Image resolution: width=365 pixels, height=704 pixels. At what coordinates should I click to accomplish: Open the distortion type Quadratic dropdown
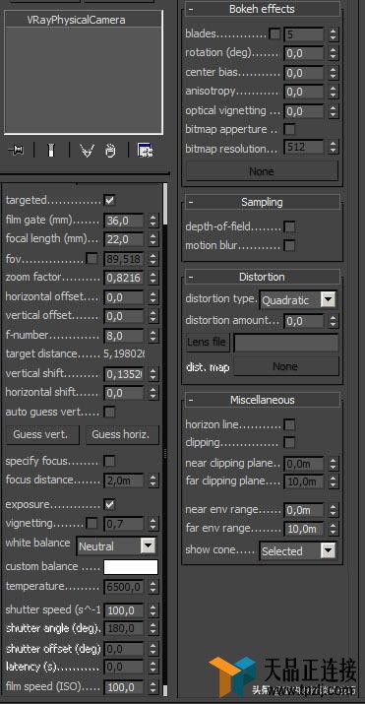tap(298, 300)
